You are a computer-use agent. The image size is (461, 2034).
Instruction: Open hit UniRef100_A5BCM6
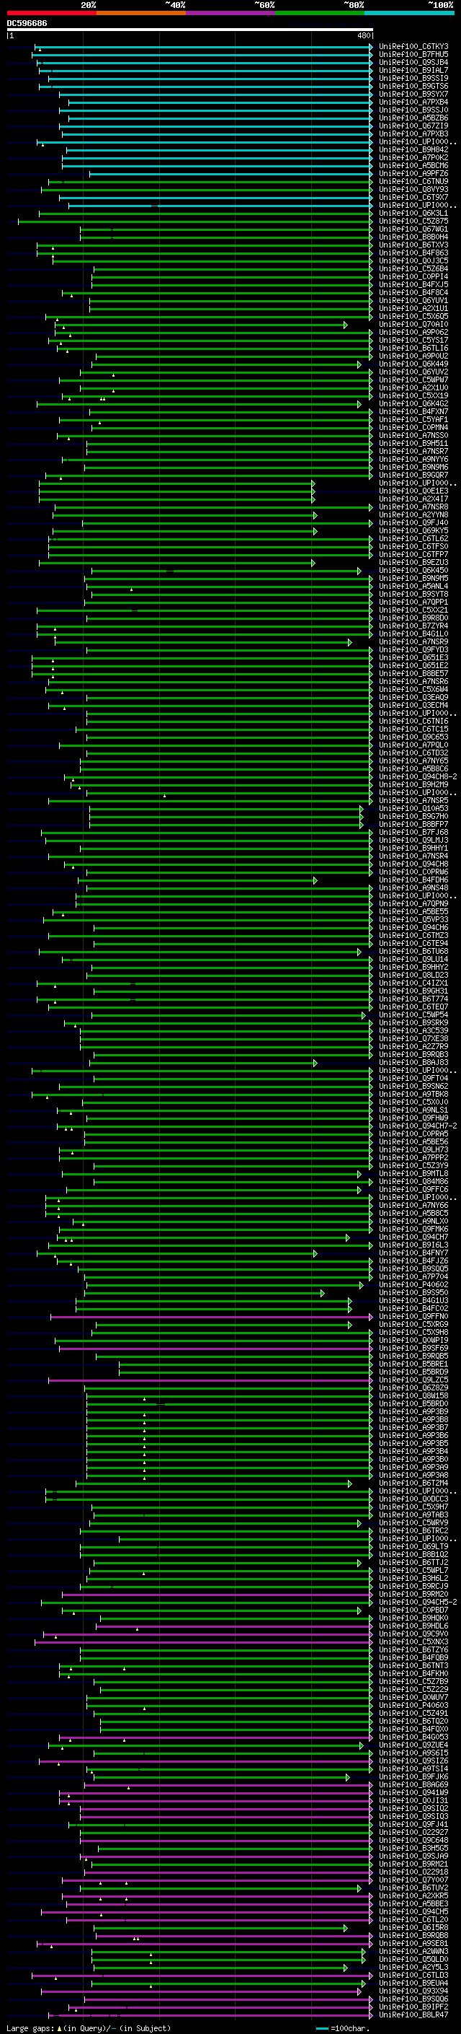(413, 166)
